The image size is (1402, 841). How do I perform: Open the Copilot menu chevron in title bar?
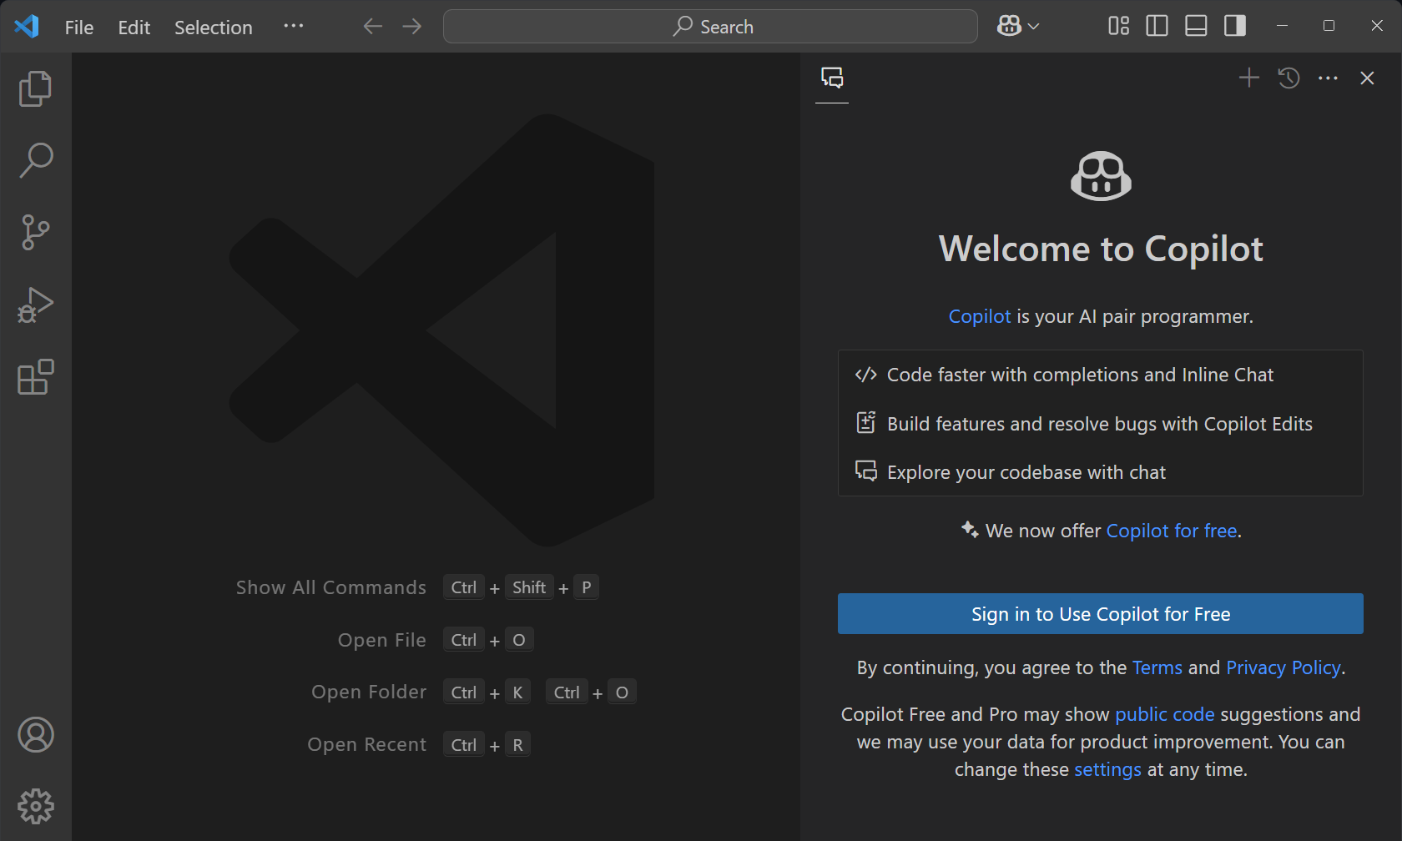click(1033, 26)
